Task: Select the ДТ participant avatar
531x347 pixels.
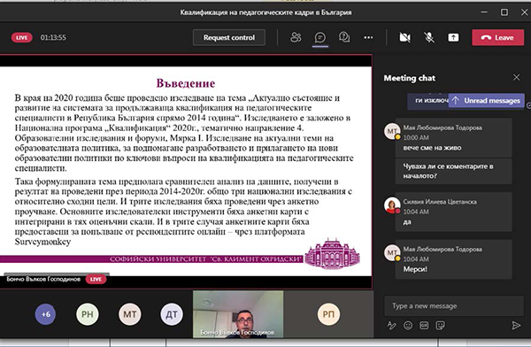Action: pos(172,314)
